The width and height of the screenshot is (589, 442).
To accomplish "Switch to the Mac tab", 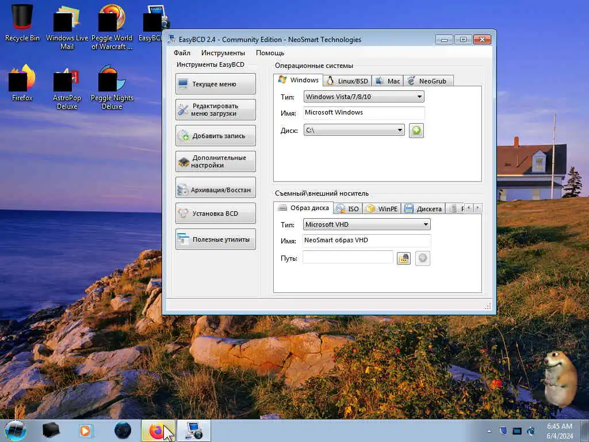I will [x=388, y=81].
